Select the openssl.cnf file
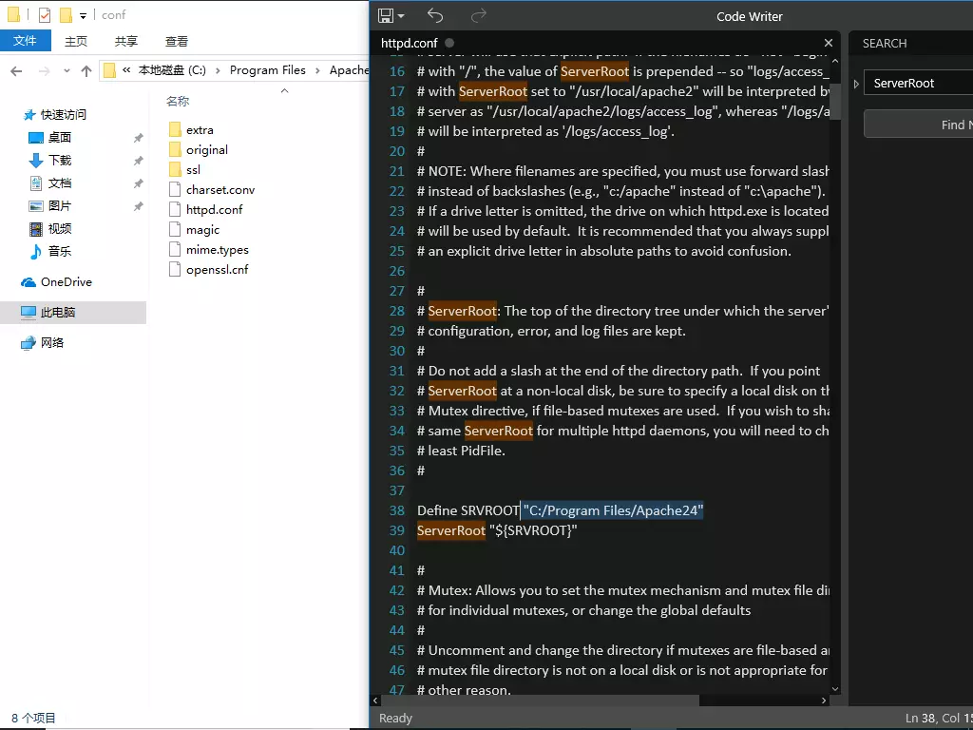 pos(218,269)
